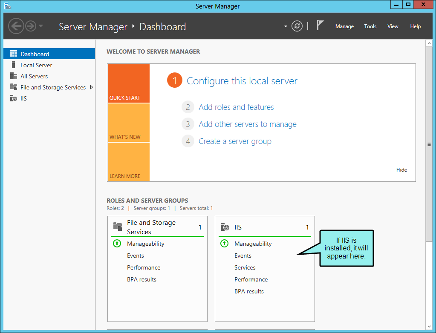Click the Server Manager breadcrumb text

click(x=93, y=27)
